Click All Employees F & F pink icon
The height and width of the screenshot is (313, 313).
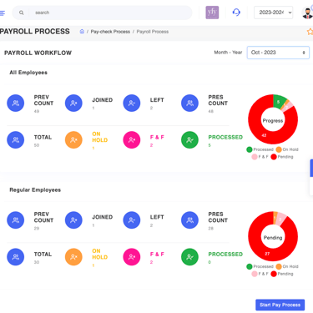[132, 139]
